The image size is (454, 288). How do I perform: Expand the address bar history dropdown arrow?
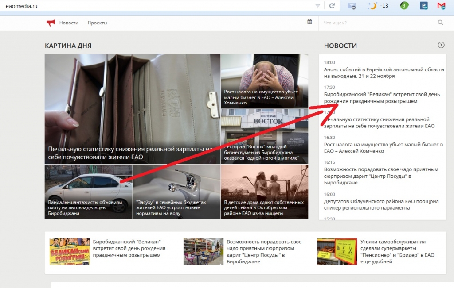click(318, 6)
